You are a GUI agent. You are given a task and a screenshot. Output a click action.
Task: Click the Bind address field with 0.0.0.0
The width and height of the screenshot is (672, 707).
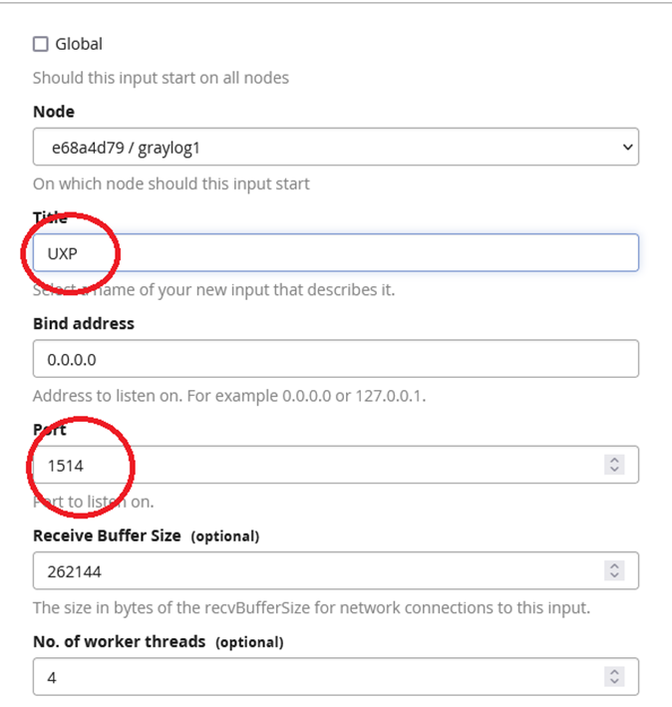[x=335, y=359]
